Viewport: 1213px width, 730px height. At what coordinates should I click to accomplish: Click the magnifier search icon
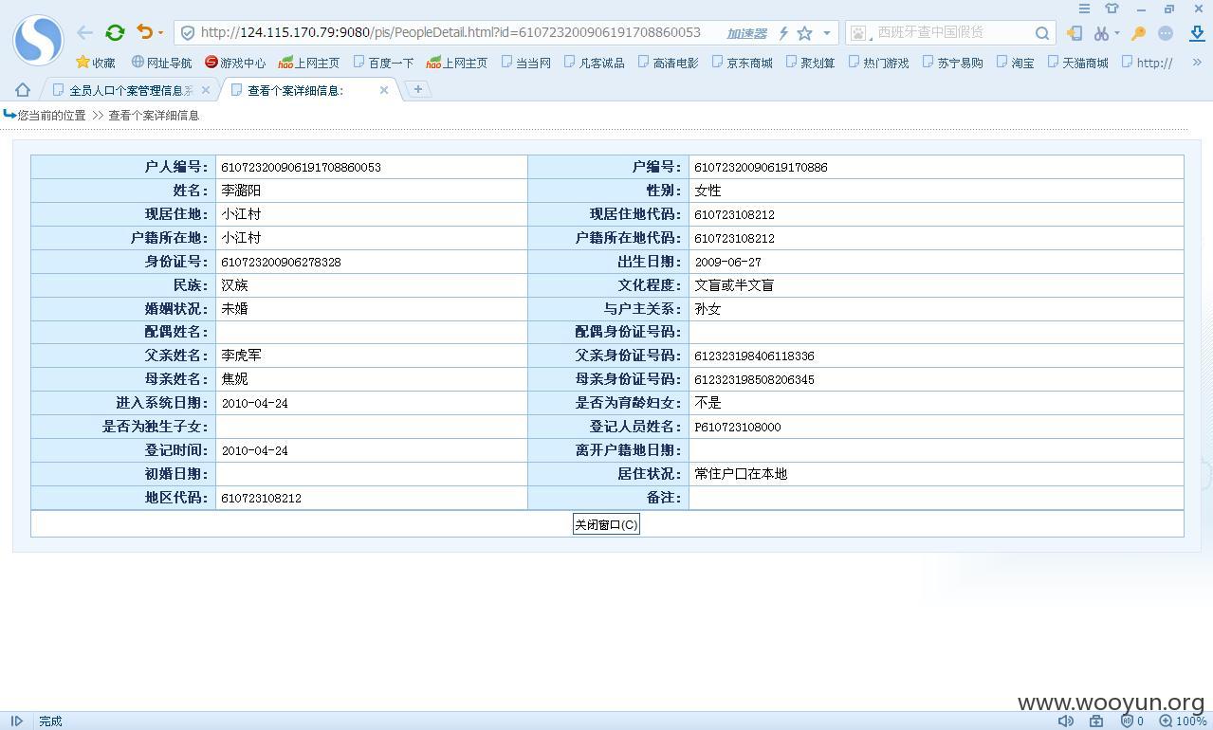point(1042,33)
